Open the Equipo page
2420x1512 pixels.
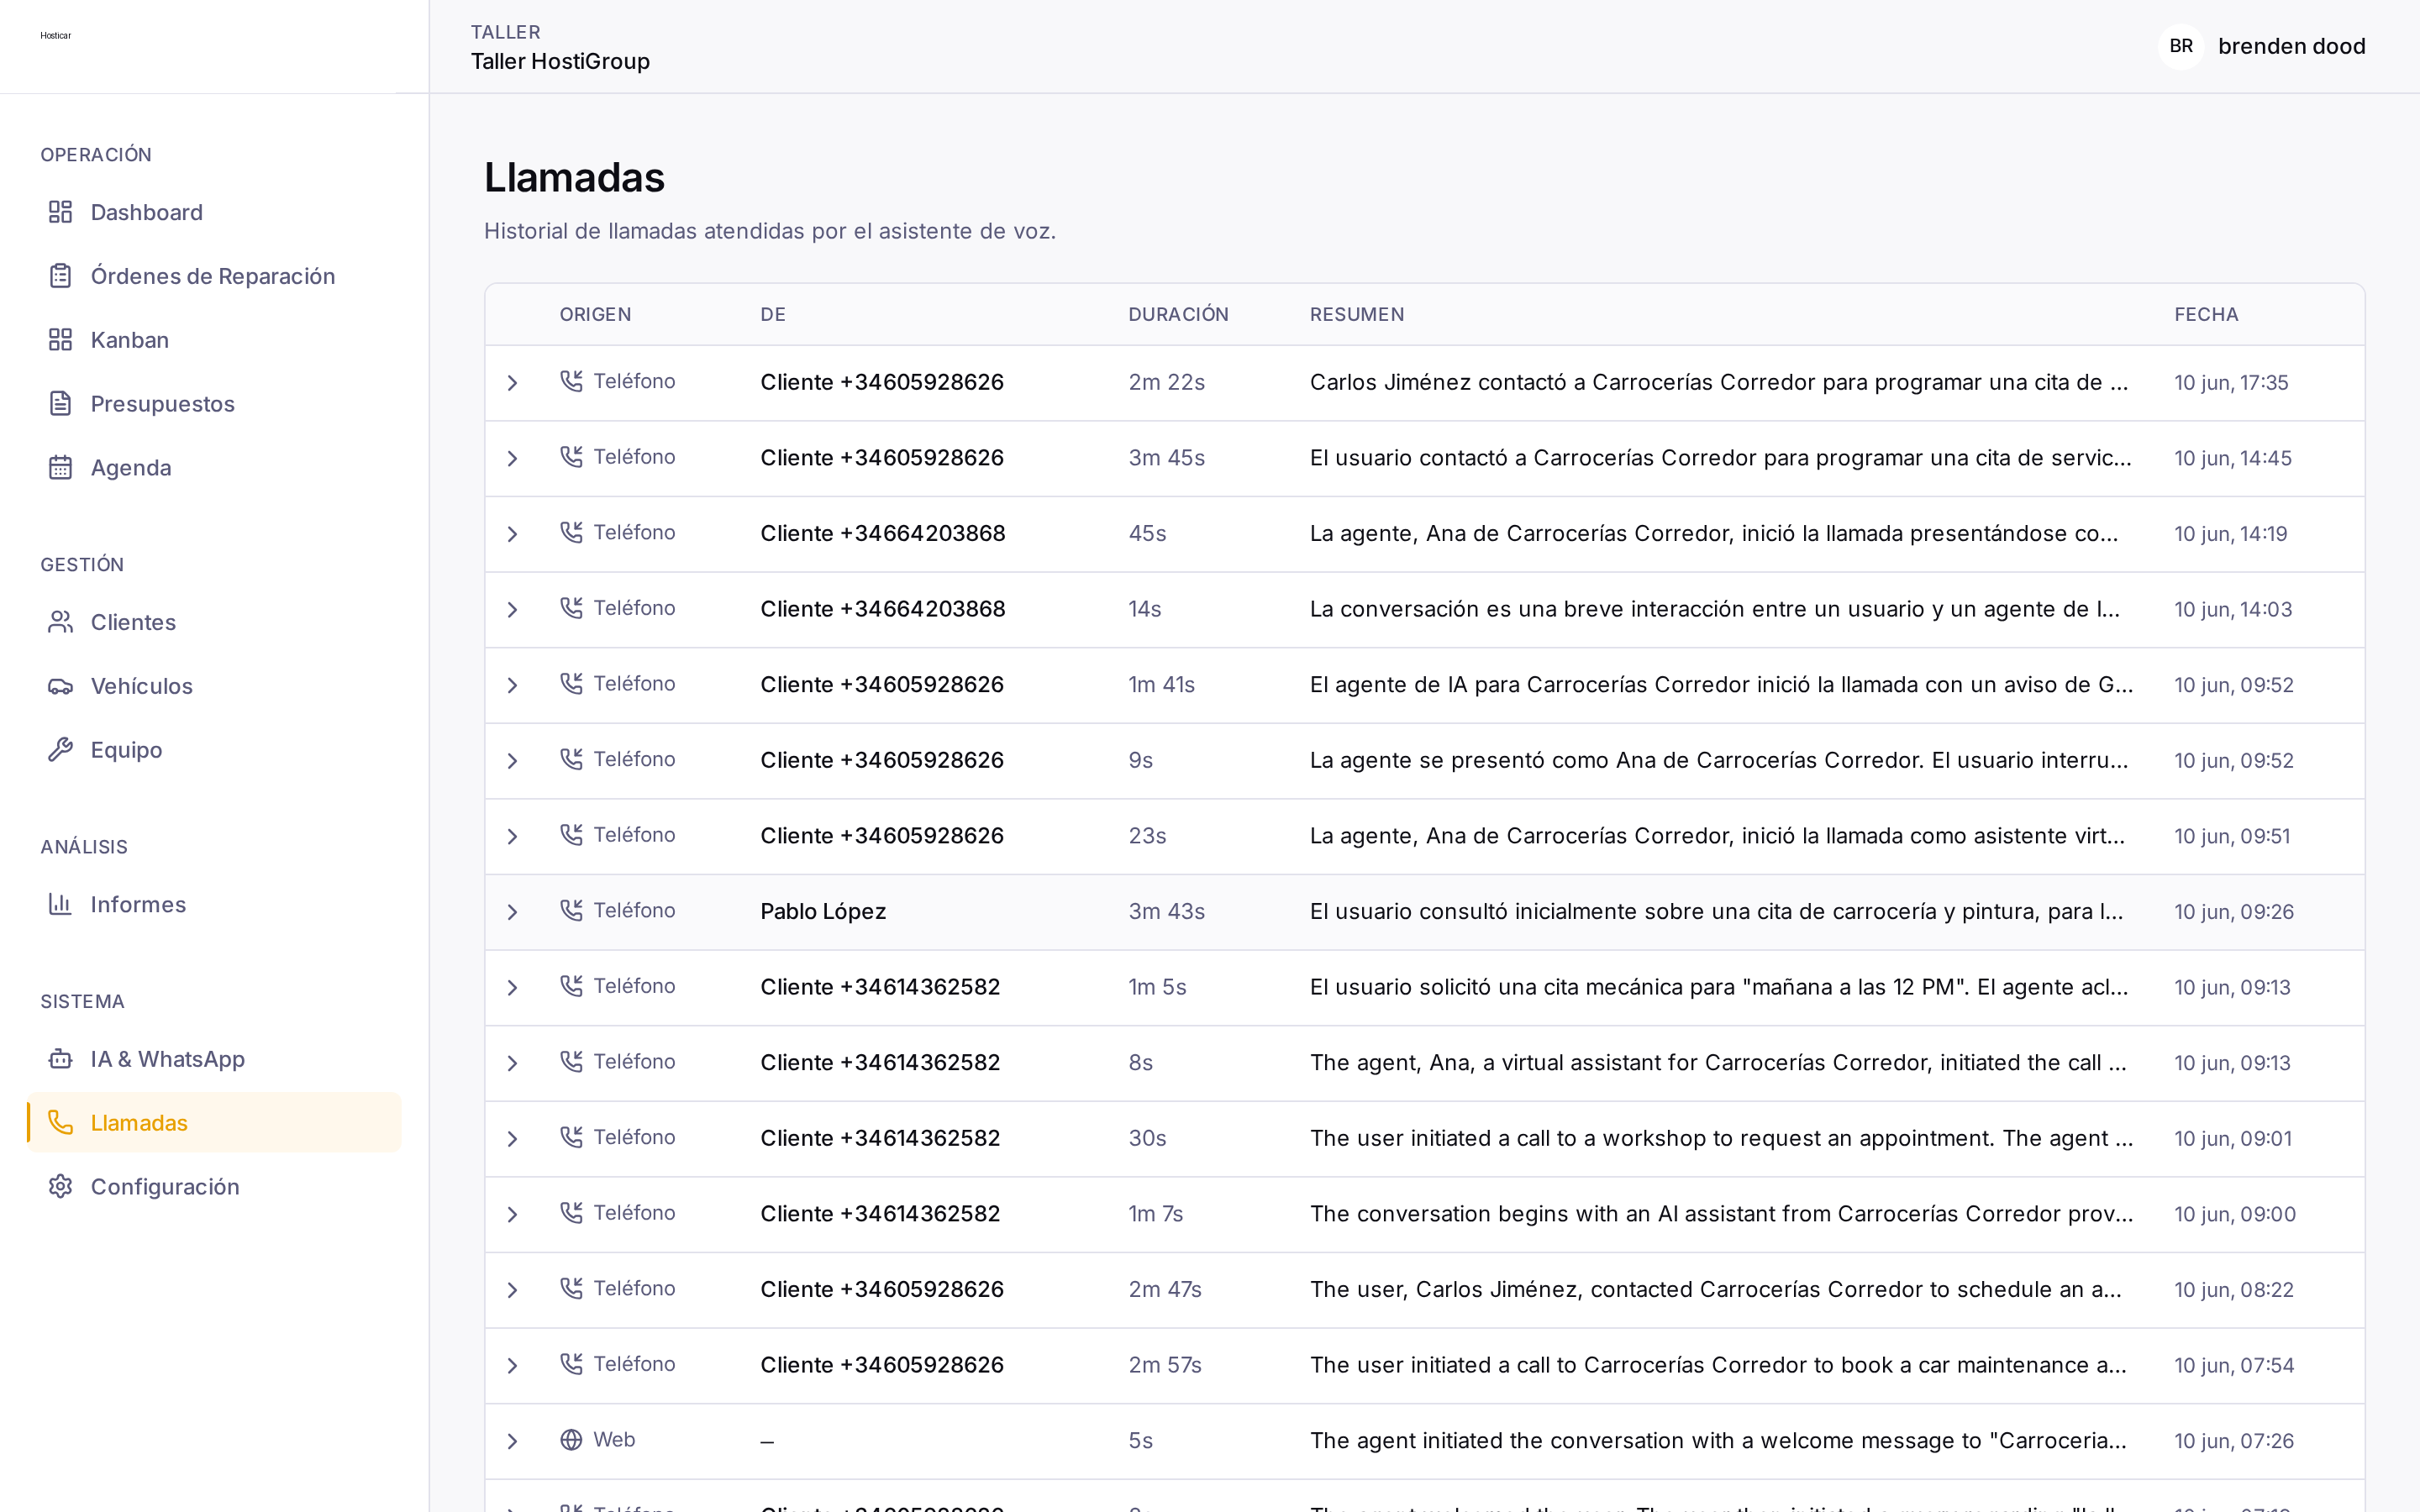tap(214, 750)
